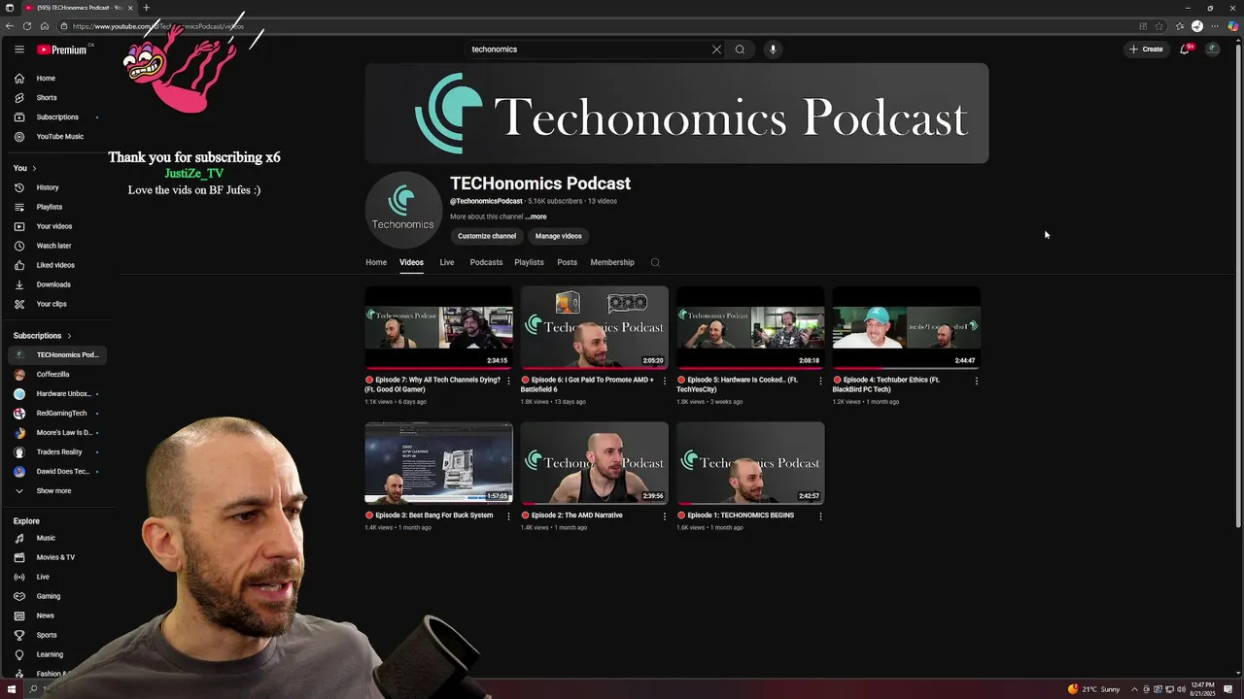Expand channel description with ...more
The width and height of the screenshot is (1244, 699).
536,216
